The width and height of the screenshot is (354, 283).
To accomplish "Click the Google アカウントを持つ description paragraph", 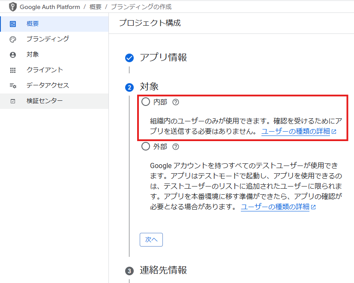I will [246, 186].
